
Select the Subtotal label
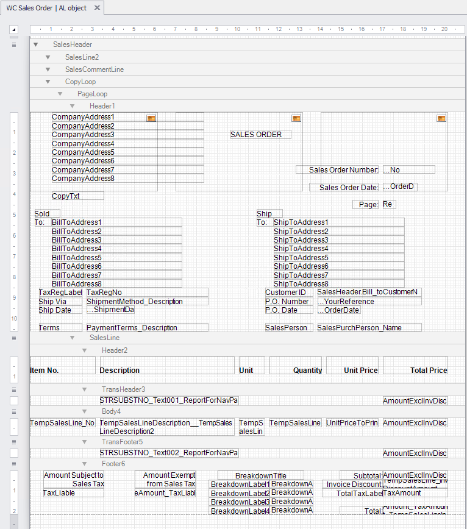[x=362, y=476]
